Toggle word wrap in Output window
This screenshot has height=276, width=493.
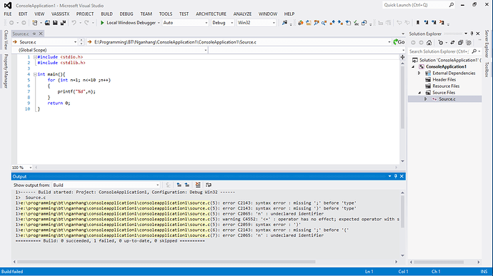point(209,185)
